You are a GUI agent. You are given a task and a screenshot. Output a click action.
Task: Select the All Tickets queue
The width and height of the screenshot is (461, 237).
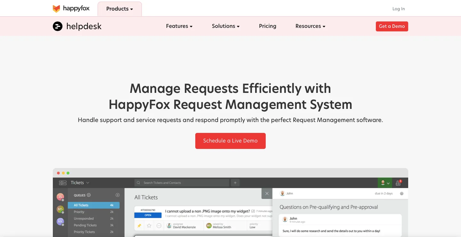tap(94, 205)
